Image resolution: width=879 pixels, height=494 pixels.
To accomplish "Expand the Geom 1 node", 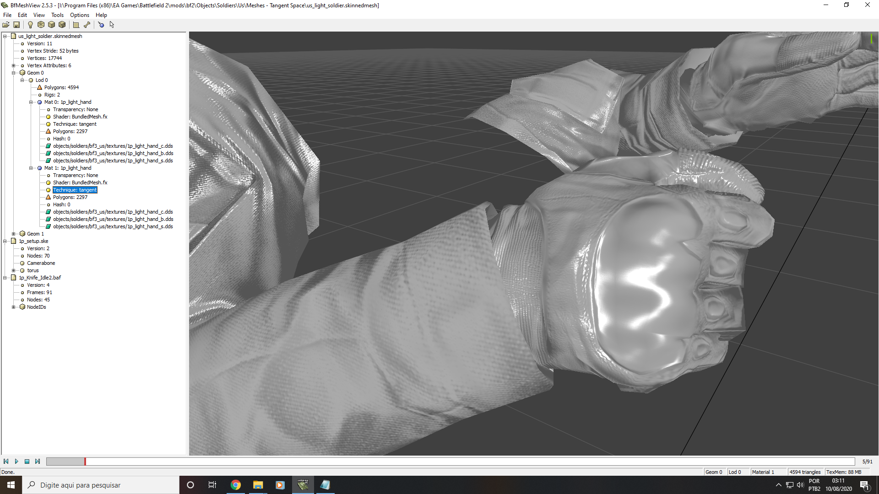I will (x=14, y=234).
